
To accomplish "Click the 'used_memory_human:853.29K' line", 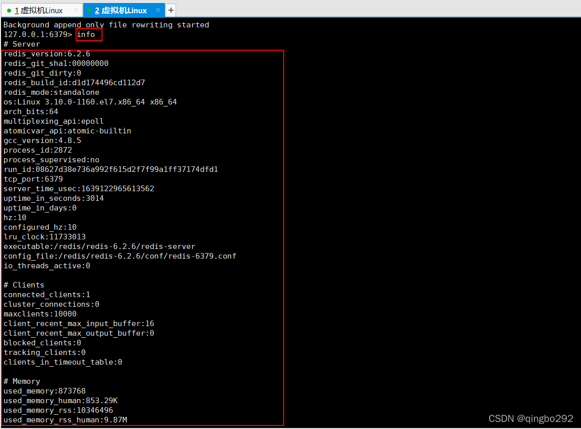I will pos(61,400).
